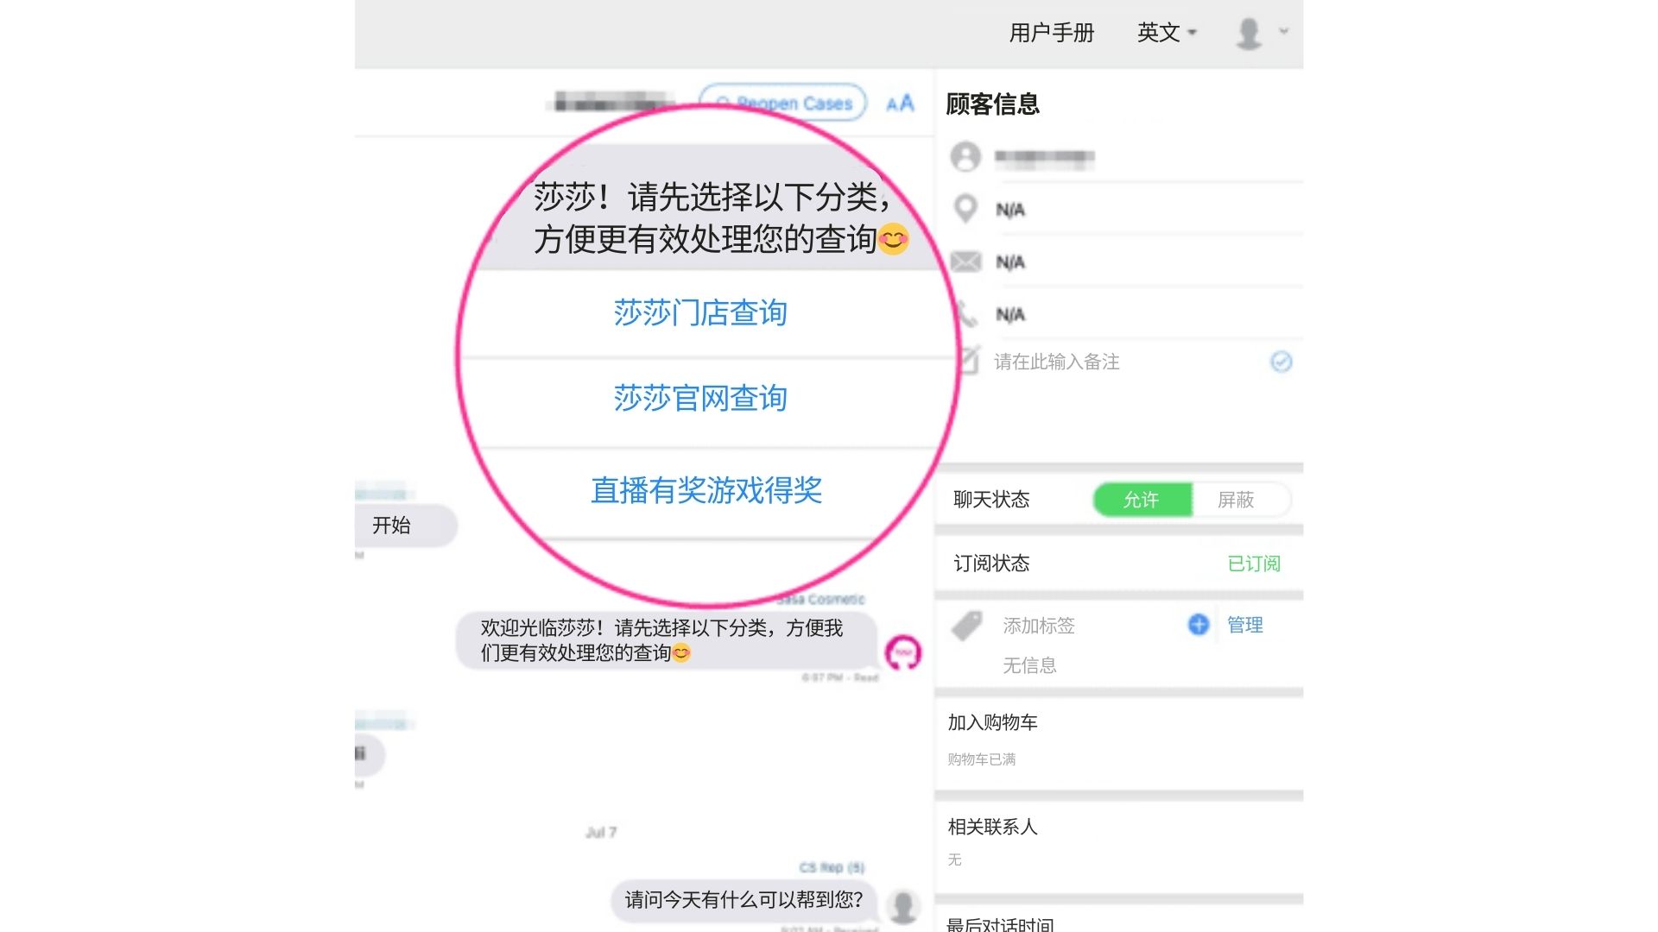Click the AA font size icon

click(900, 104)
